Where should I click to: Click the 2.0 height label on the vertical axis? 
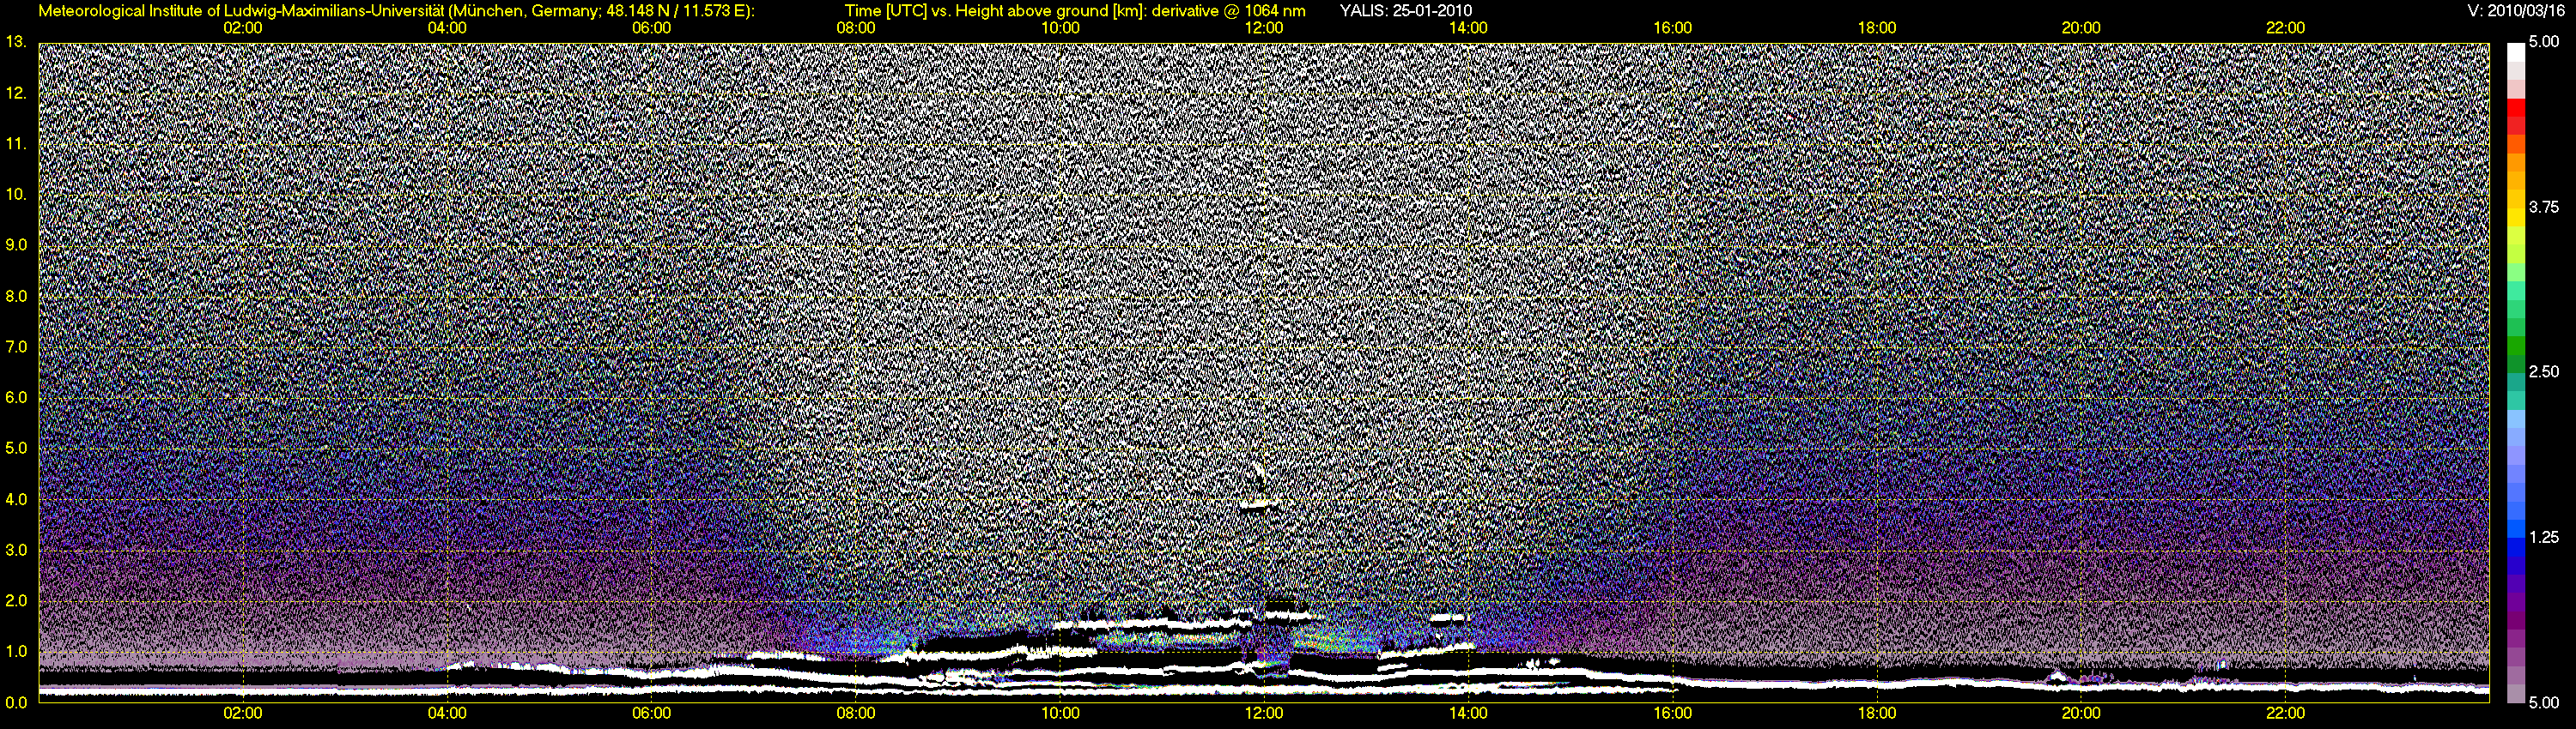(16, 600)
